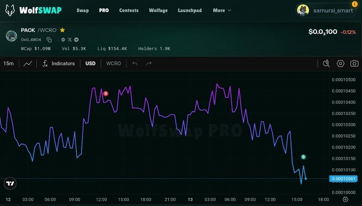Open chart settings hexagon icon

(341, 63)
